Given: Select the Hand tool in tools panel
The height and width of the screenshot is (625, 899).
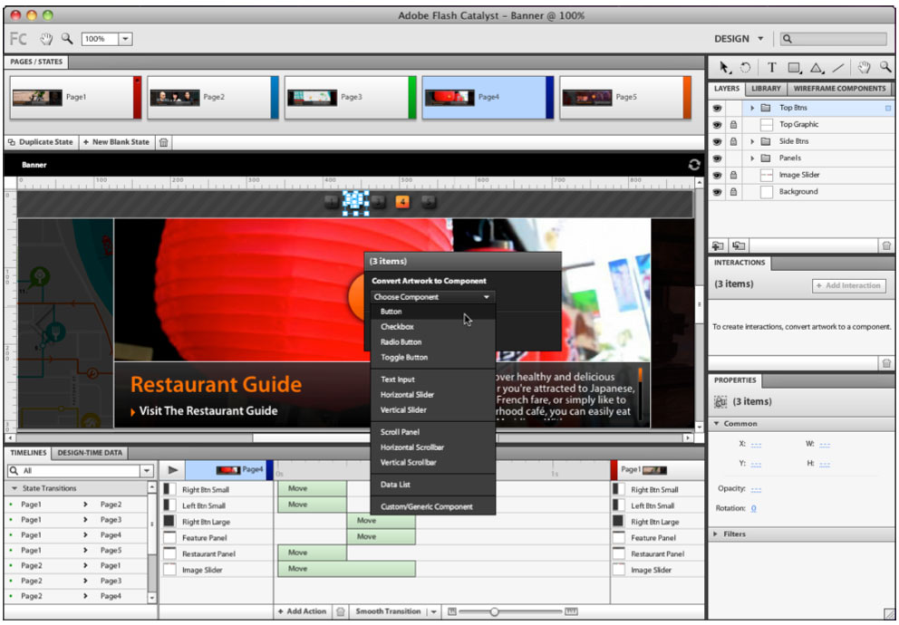Looking at the screenshot, I should click(x=864, y=68).
